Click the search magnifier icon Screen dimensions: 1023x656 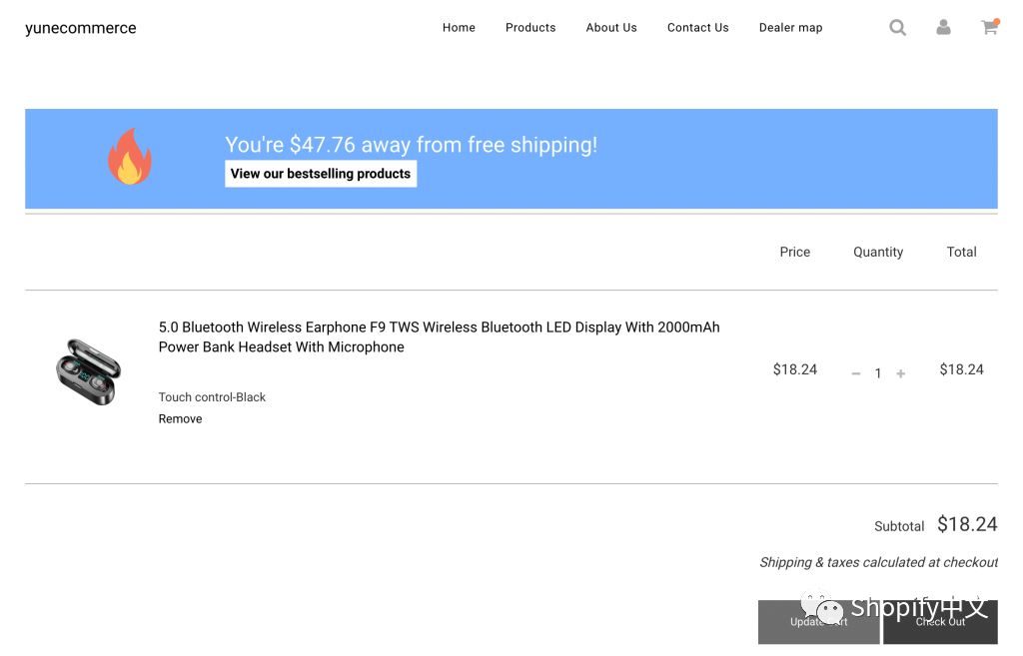898,28
